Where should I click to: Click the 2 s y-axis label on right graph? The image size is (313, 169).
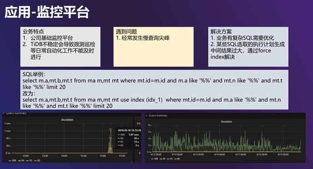click(150, 145)
